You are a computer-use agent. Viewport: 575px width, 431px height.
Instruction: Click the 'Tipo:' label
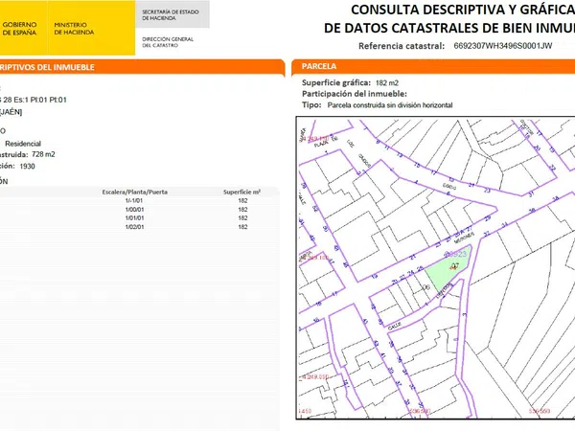click(x=311, y=104)
